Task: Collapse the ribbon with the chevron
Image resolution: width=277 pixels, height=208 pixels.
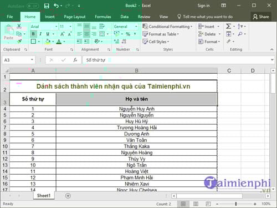Action: point(272,49)
